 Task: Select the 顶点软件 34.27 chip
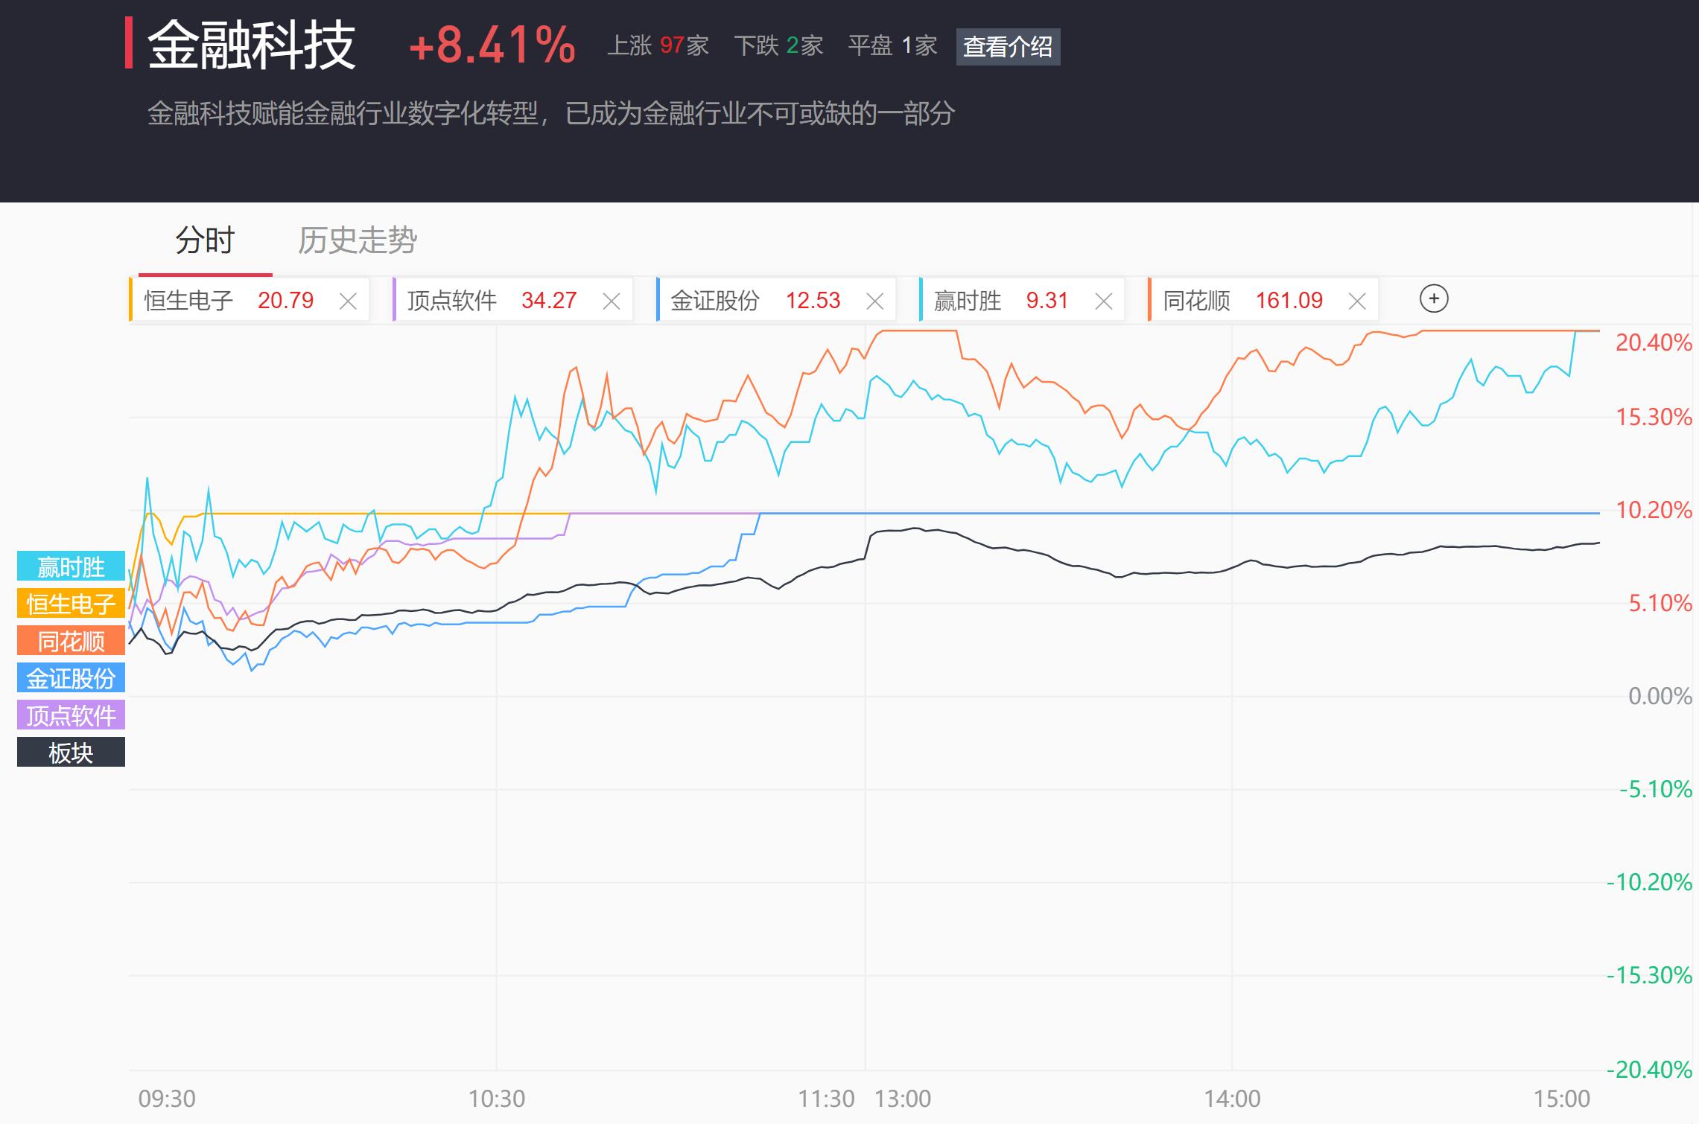pyautogui.click(x=512, y=300)
